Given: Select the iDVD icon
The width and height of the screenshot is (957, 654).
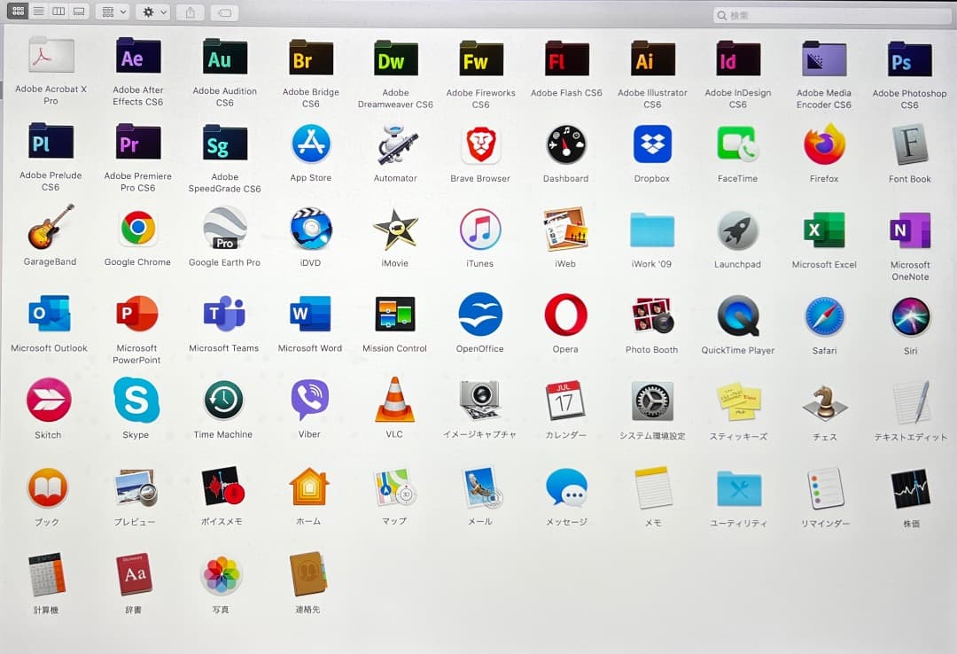Looking at the screenshot, I should [x=311, y=229].
